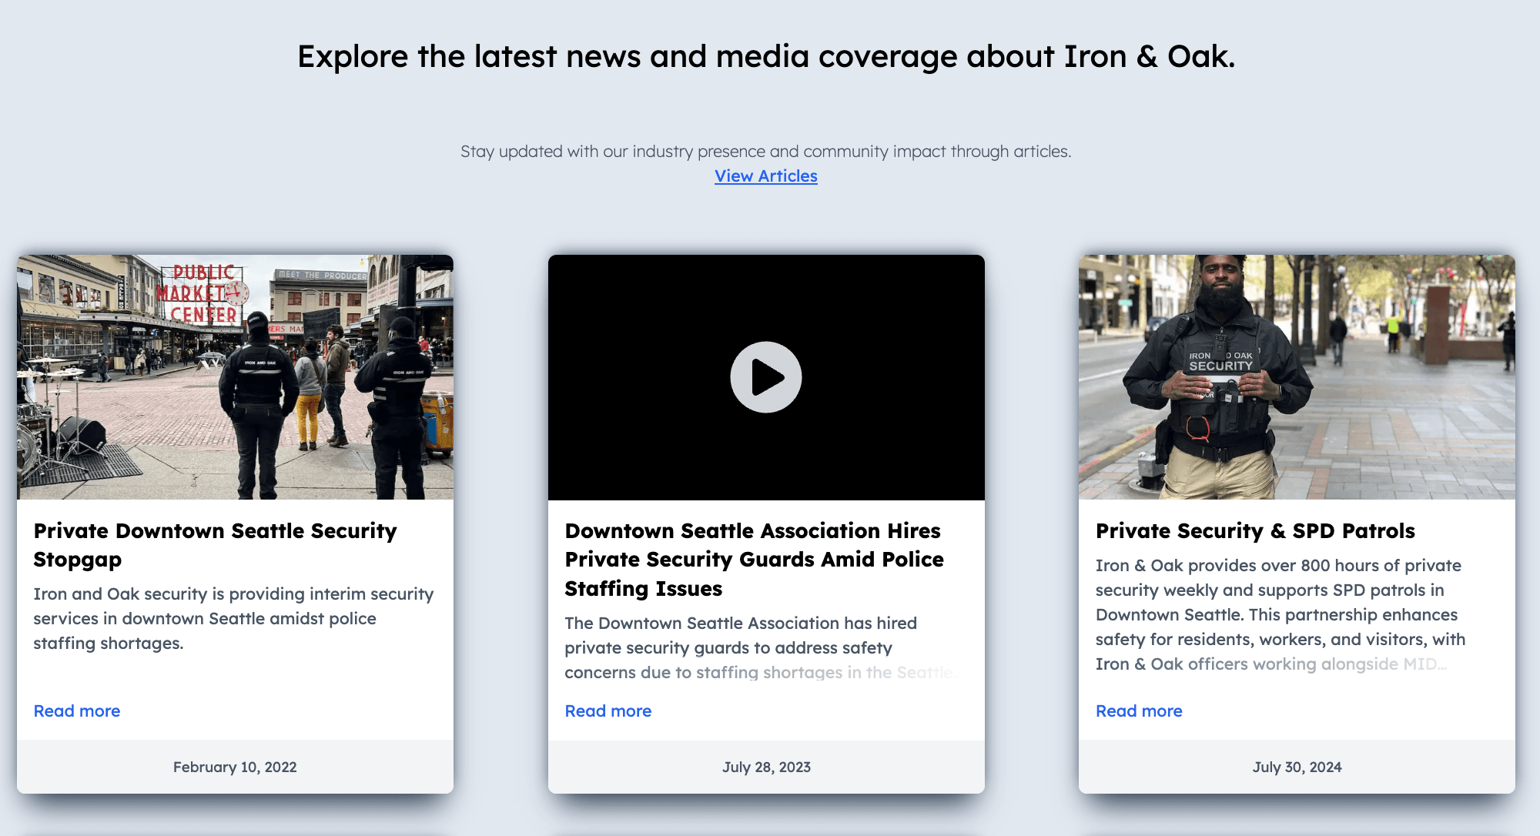Select the date July 30, 2024
Viewport: 1540px width, 836px height.
(1297, 767)
